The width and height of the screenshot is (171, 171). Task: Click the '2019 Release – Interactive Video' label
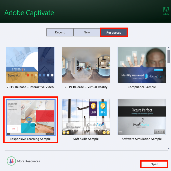[30, 87]
